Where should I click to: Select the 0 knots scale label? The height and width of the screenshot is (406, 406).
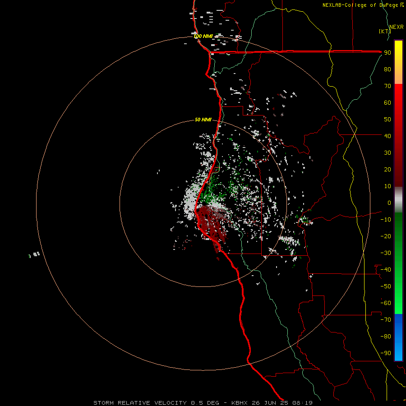[x=389, y=203]
